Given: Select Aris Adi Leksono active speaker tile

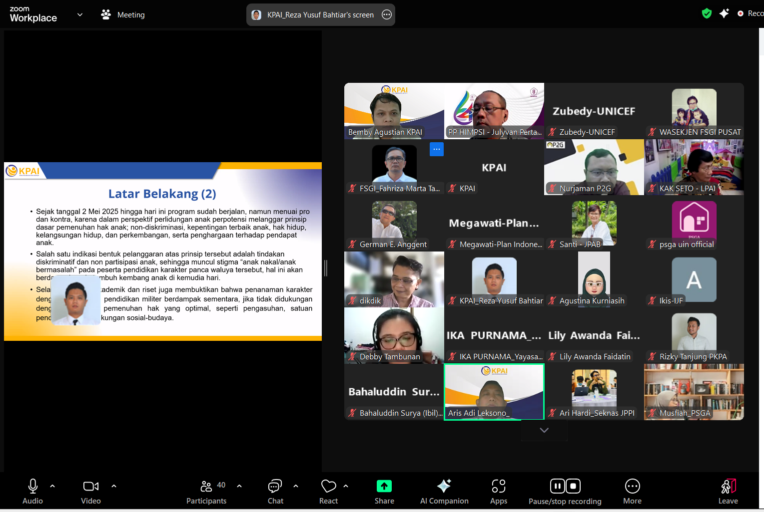Looking at the screenshot, I should tap(494, 392).
